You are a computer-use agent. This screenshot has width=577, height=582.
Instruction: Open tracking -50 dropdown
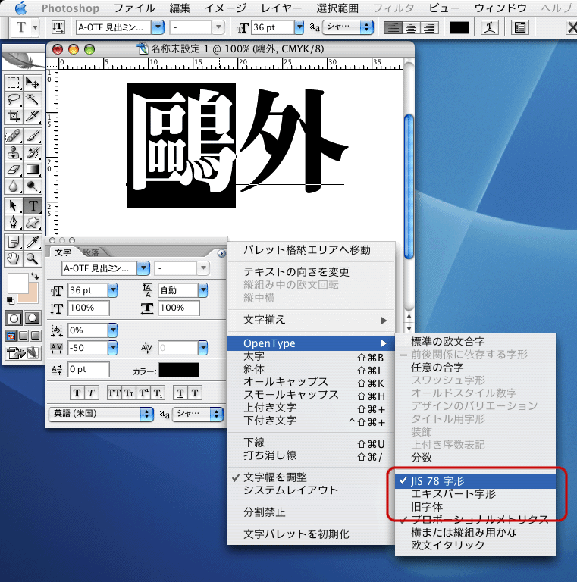pyautogui.click(x=112, y=348)
